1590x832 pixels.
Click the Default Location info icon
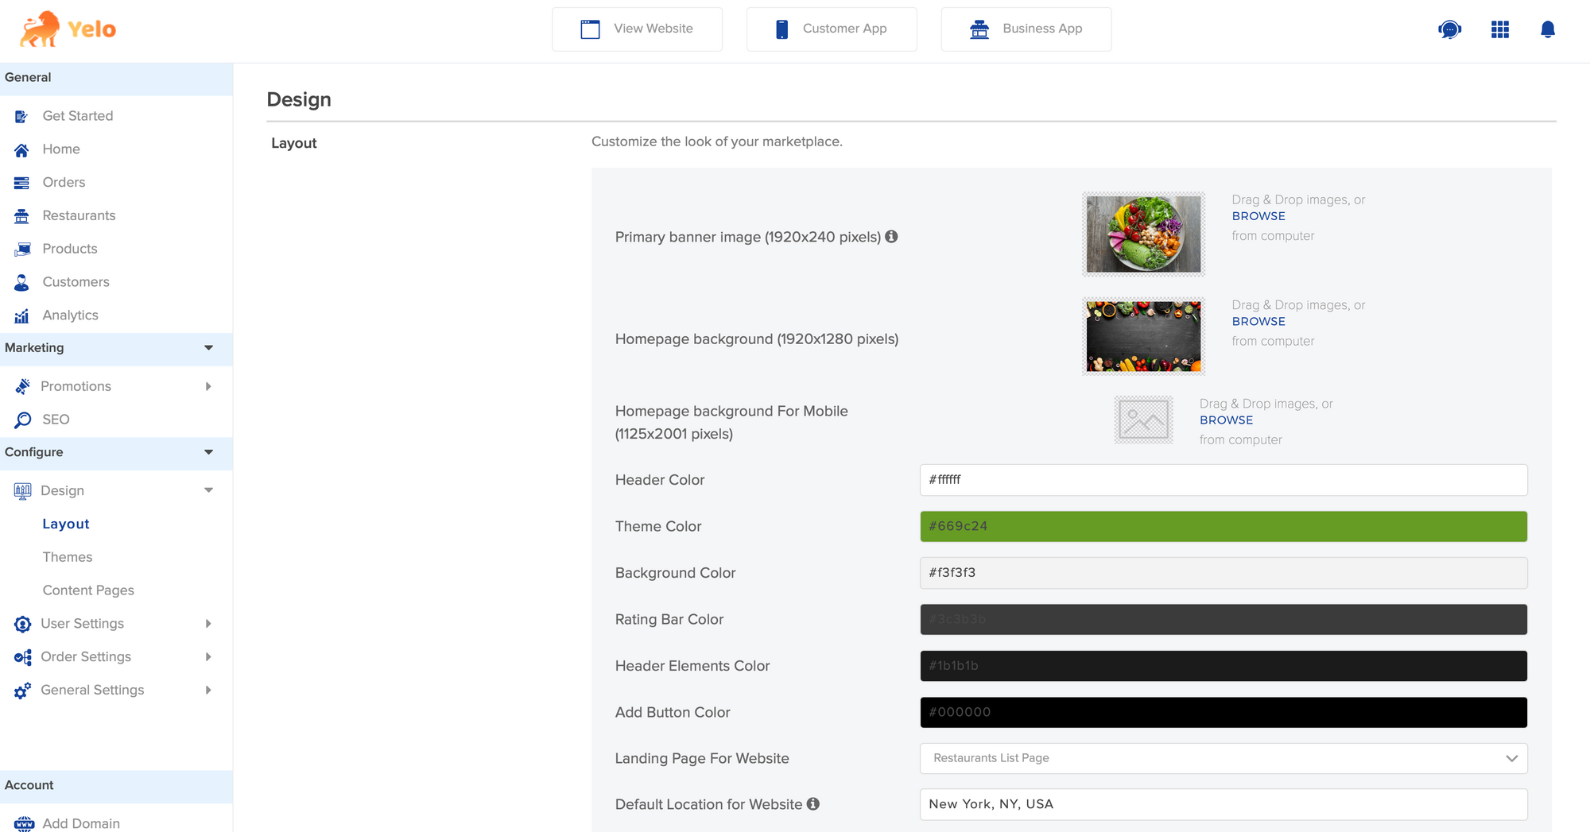(x=812, y=803)
